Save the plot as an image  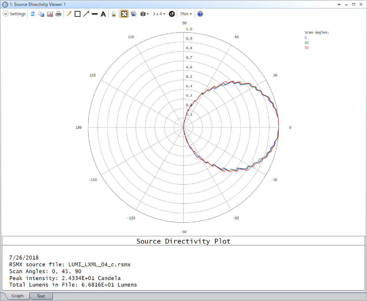point(50,14)
